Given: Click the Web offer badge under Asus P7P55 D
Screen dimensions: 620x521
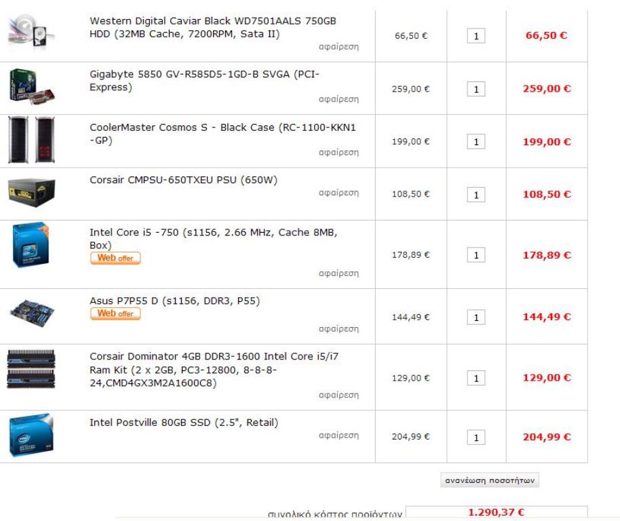Looking at the screenshot, I should (x=115, y=313).
